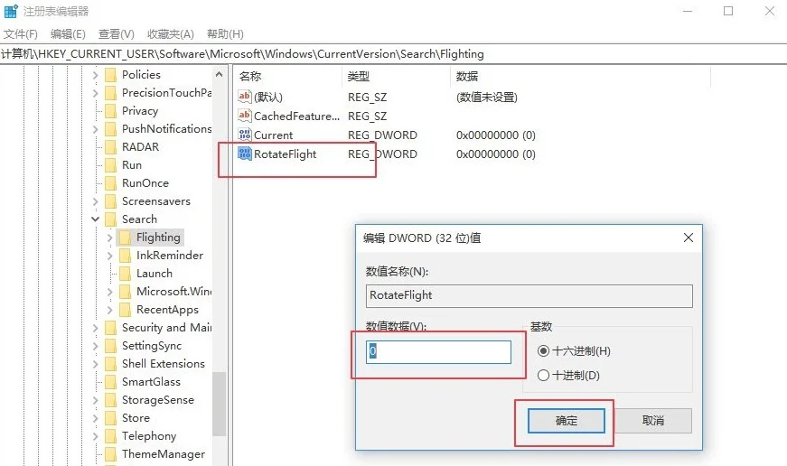The height and width of the screenshot is (466, 787).
Task: Click the SettingSync folder icon
Action: (x=111, y=346)
